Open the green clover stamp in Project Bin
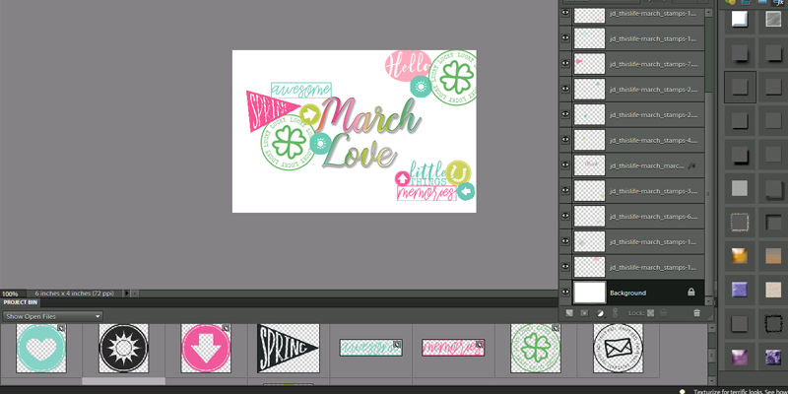788x394 pixels. (536, 348)
